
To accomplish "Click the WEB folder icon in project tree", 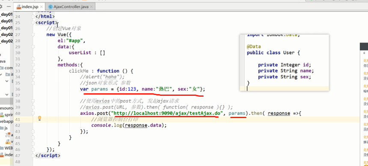I will [x=2, y=148].
